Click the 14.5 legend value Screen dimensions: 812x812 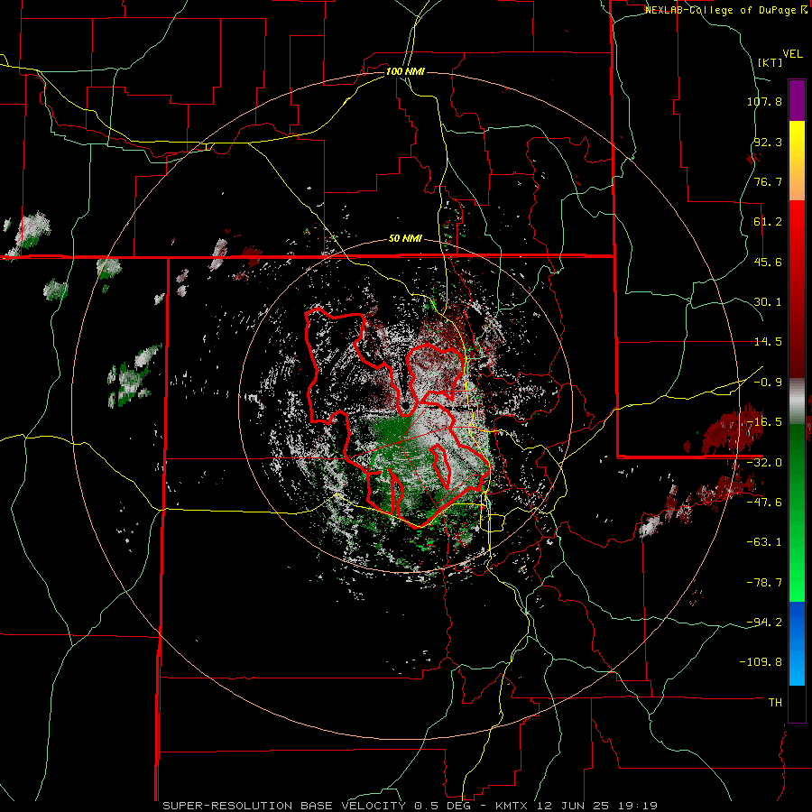(x=768, y=342)
